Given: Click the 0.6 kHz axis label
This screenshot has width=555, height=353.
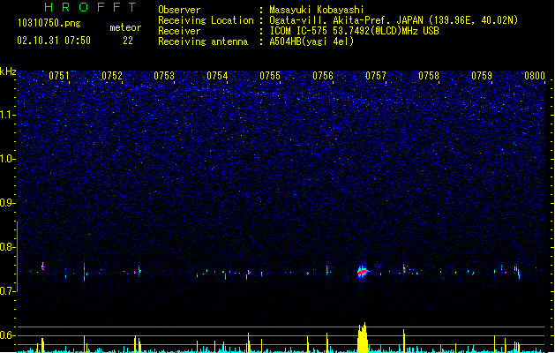Looking at the screenshot, I should pos(8,335).
